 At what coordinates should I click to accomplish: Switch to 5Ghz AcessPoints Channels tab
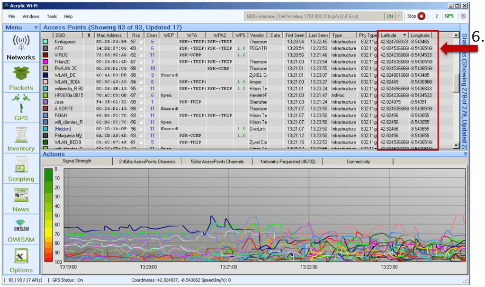pos(217,161)
